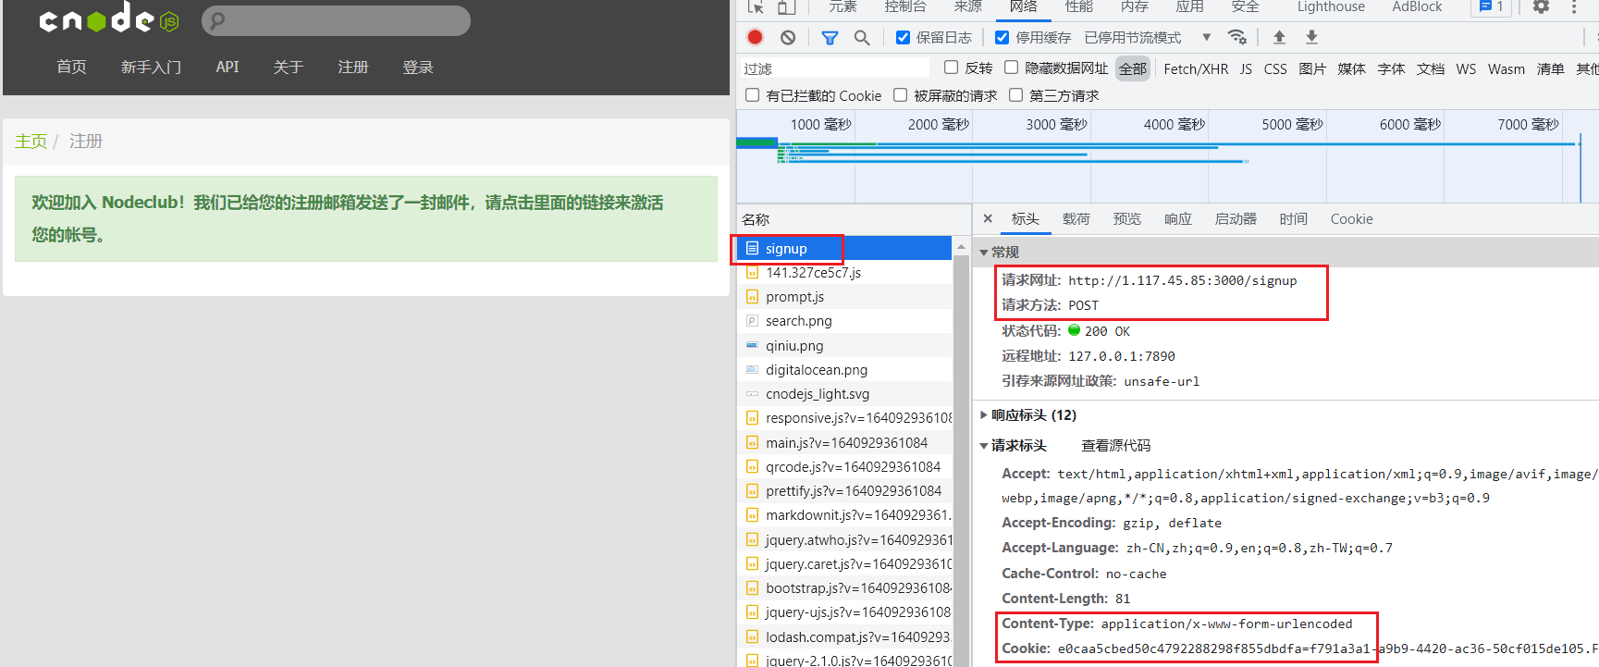Open the AdBlock panel tab
The width and height of the screenshot is (1599, 667).
1417,7
